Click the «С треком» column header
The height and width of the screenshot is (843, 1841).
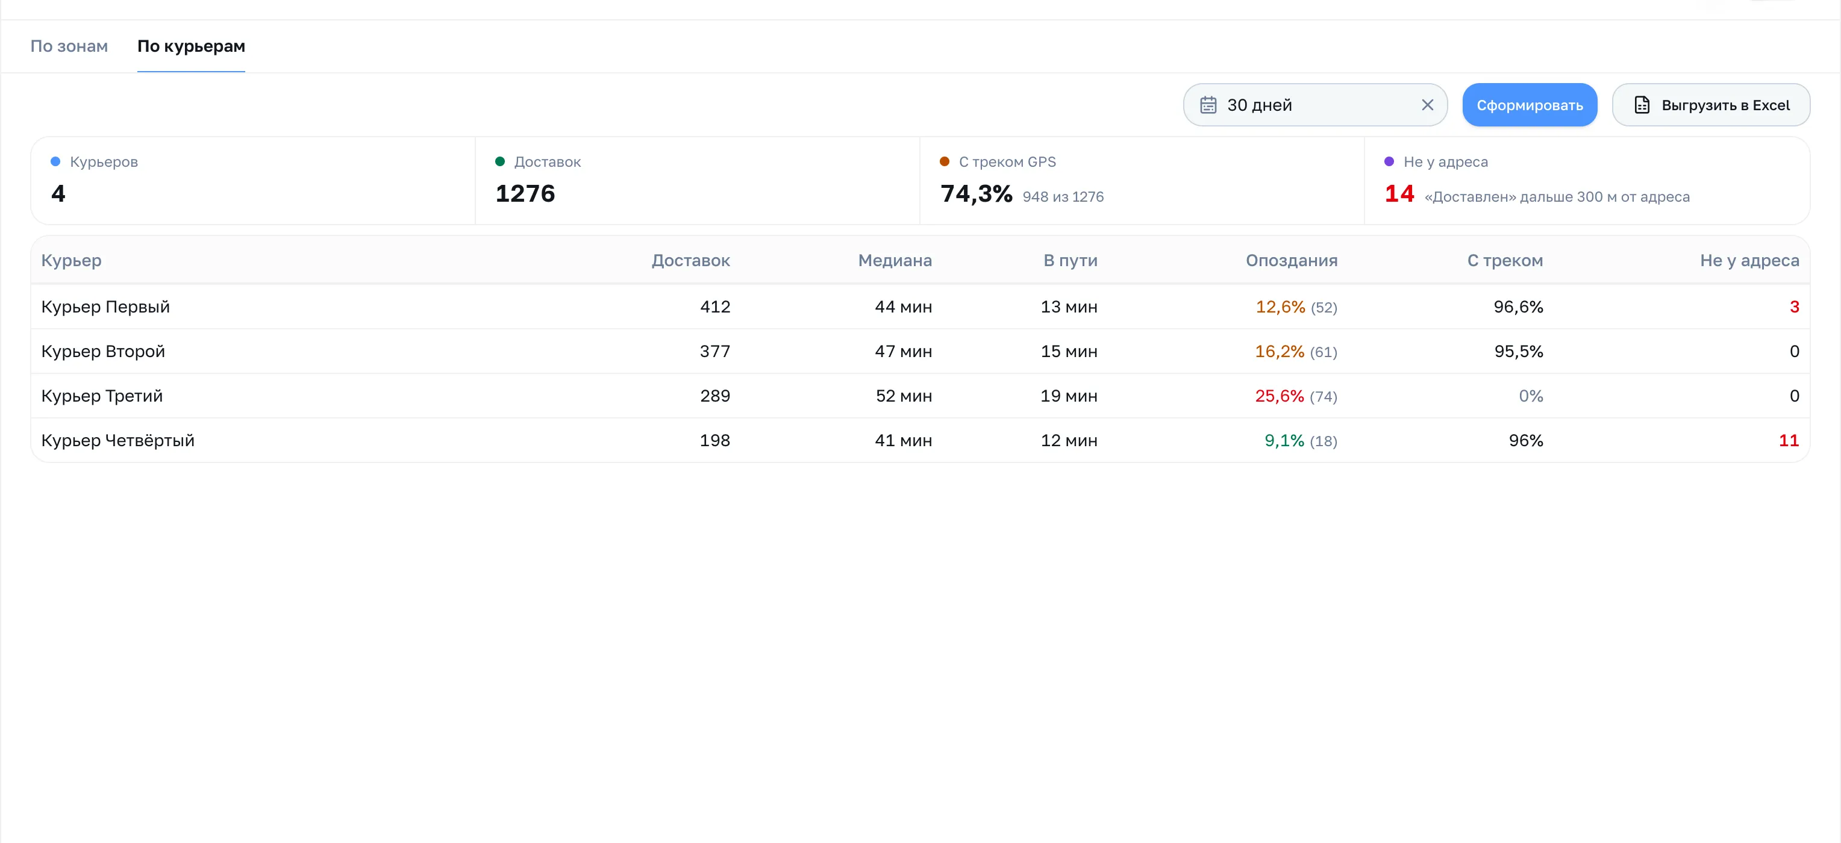pos(1505,261)
